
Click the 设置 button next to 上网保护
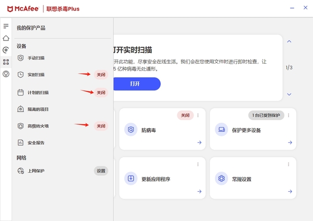101,171
